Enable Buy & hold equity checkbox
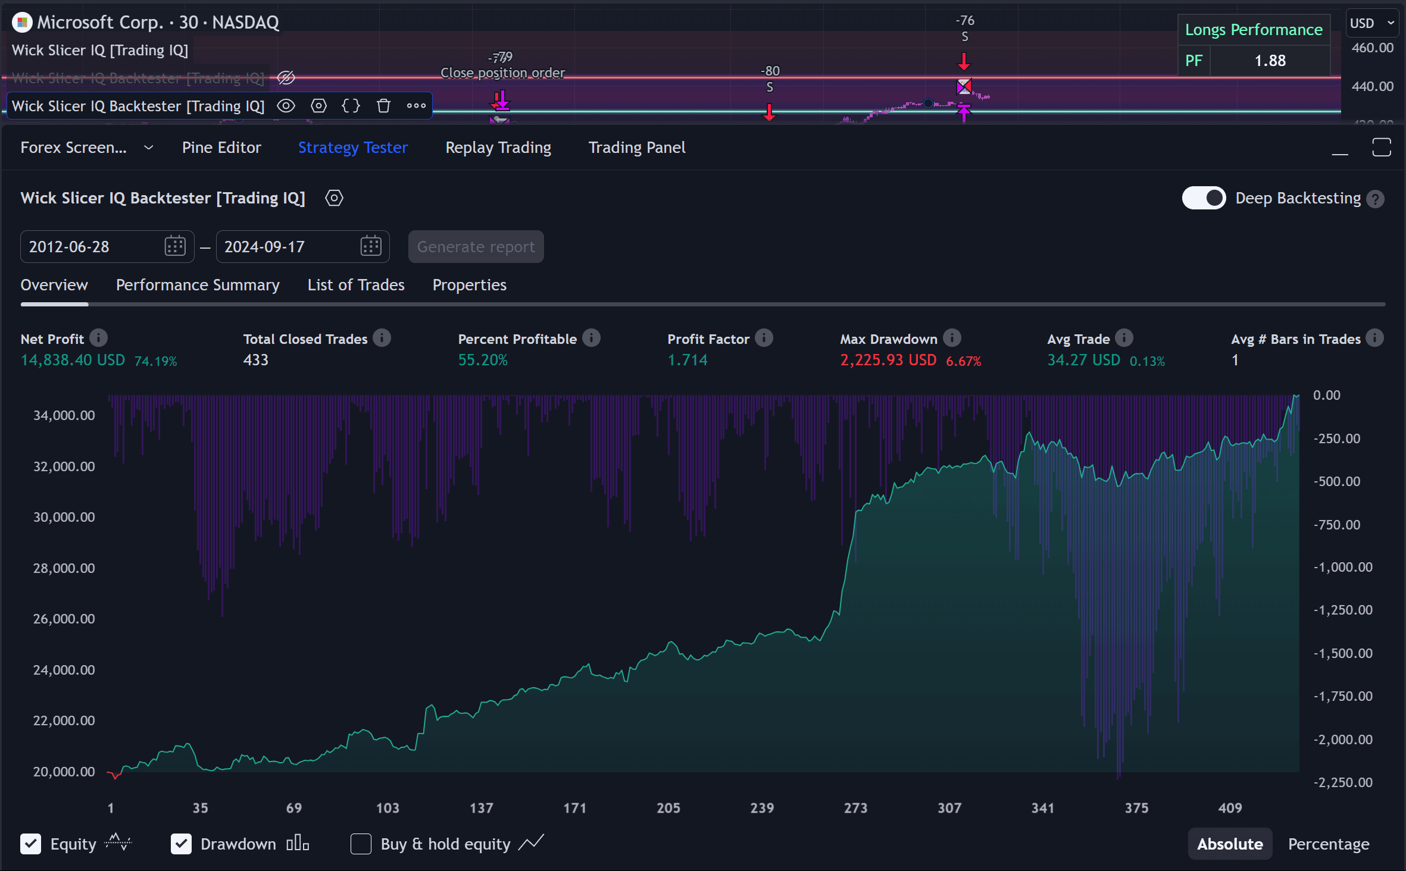The width and height of the screenshot is (1406, 871). pos(361,844)
